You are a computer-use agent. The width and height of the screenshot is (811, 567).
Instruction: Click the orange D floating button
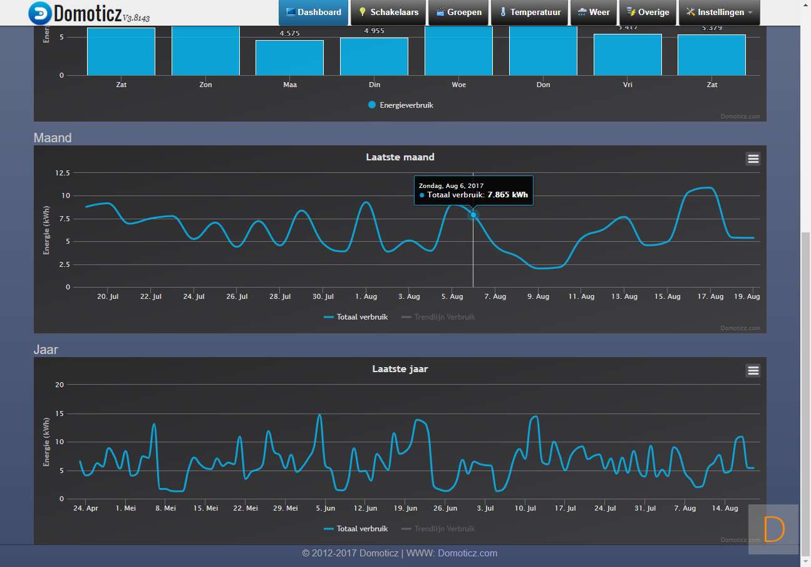tap(773, 529)
